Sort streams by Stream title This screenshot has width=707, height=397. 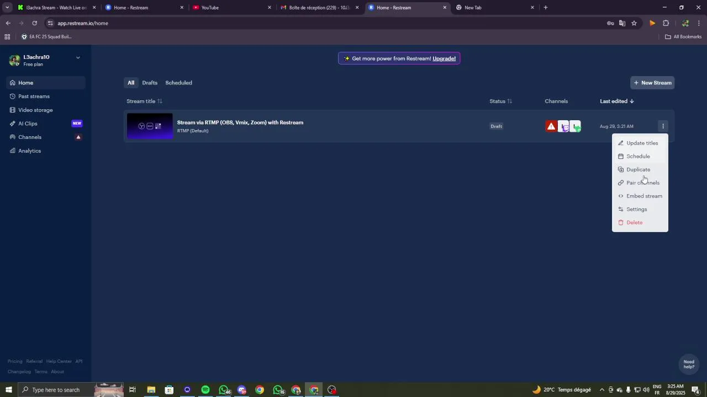144,101
